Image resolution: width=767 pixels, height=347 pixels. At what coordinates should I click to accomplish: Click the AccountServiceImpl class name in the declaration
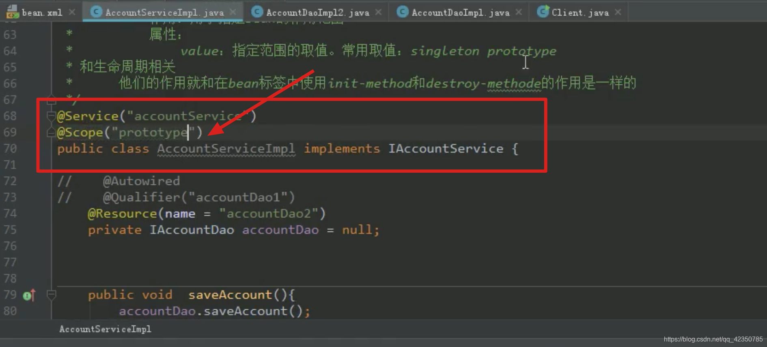click(x=226, y=149)
